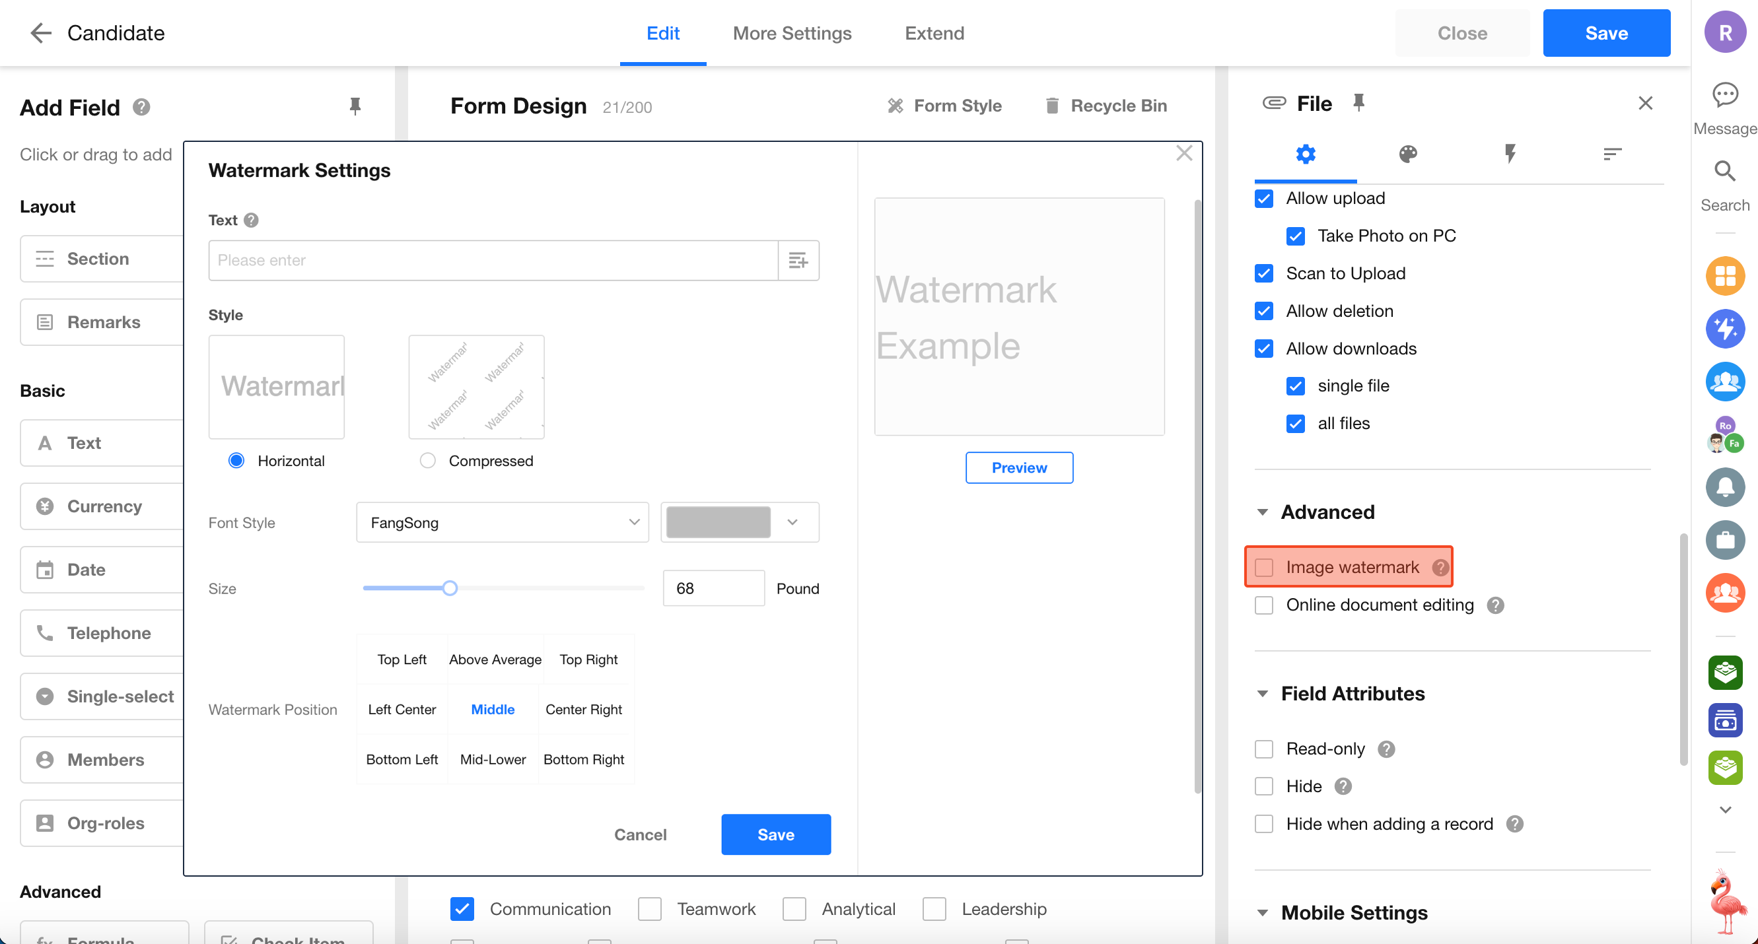1758x944 pixels.
Task: Click the back arrow next to Candidate
Action: coord(41,33)
